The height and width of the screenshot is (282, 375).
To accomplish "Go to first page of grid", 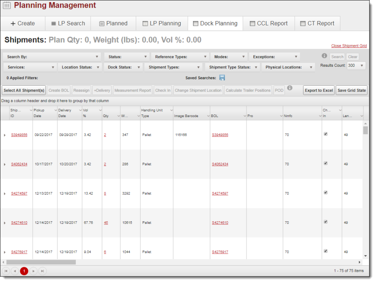I will 6,271.
